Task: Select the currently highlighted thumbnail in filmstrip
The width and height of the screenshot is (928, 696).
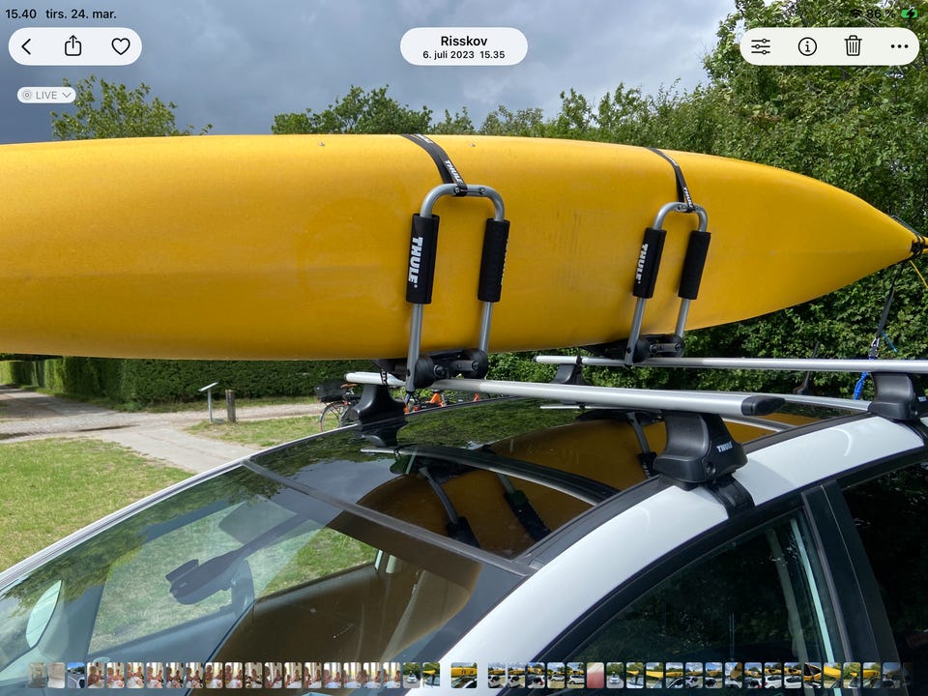Action: coord(463,675)
